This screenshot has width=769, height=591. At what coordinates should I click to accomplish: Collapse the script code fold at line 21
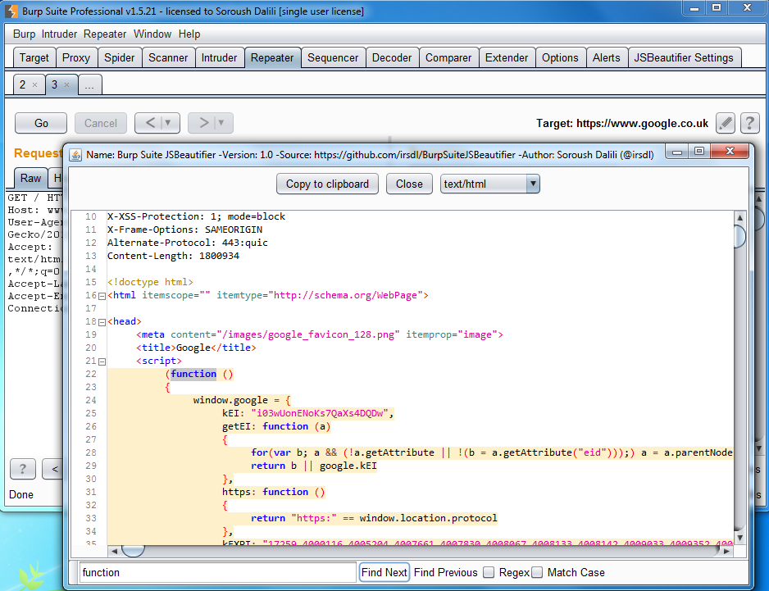click(x=102, y=361)
